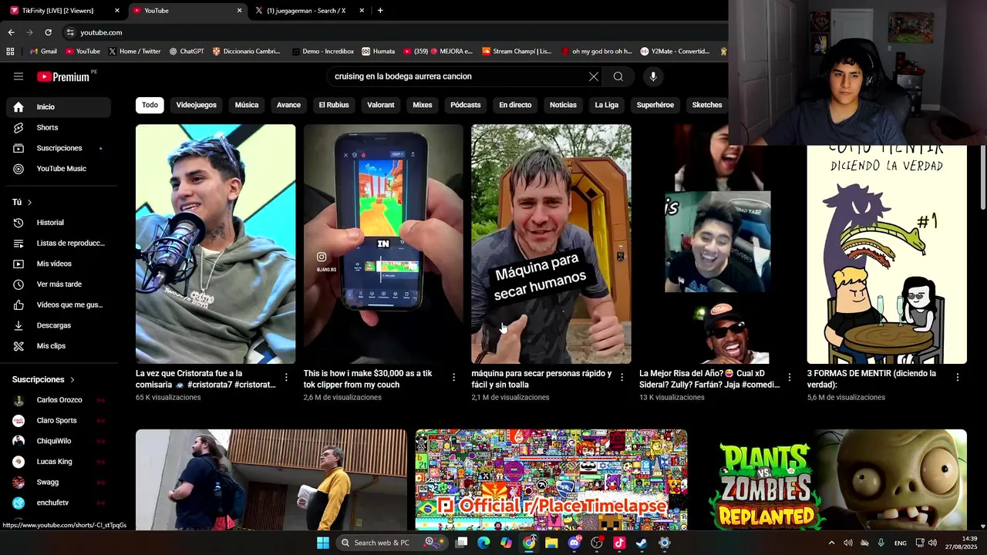This screenshot has height=555, width=987.
Task: Open the Y2Mate bookmark
Action: click(x=675, y=52)
